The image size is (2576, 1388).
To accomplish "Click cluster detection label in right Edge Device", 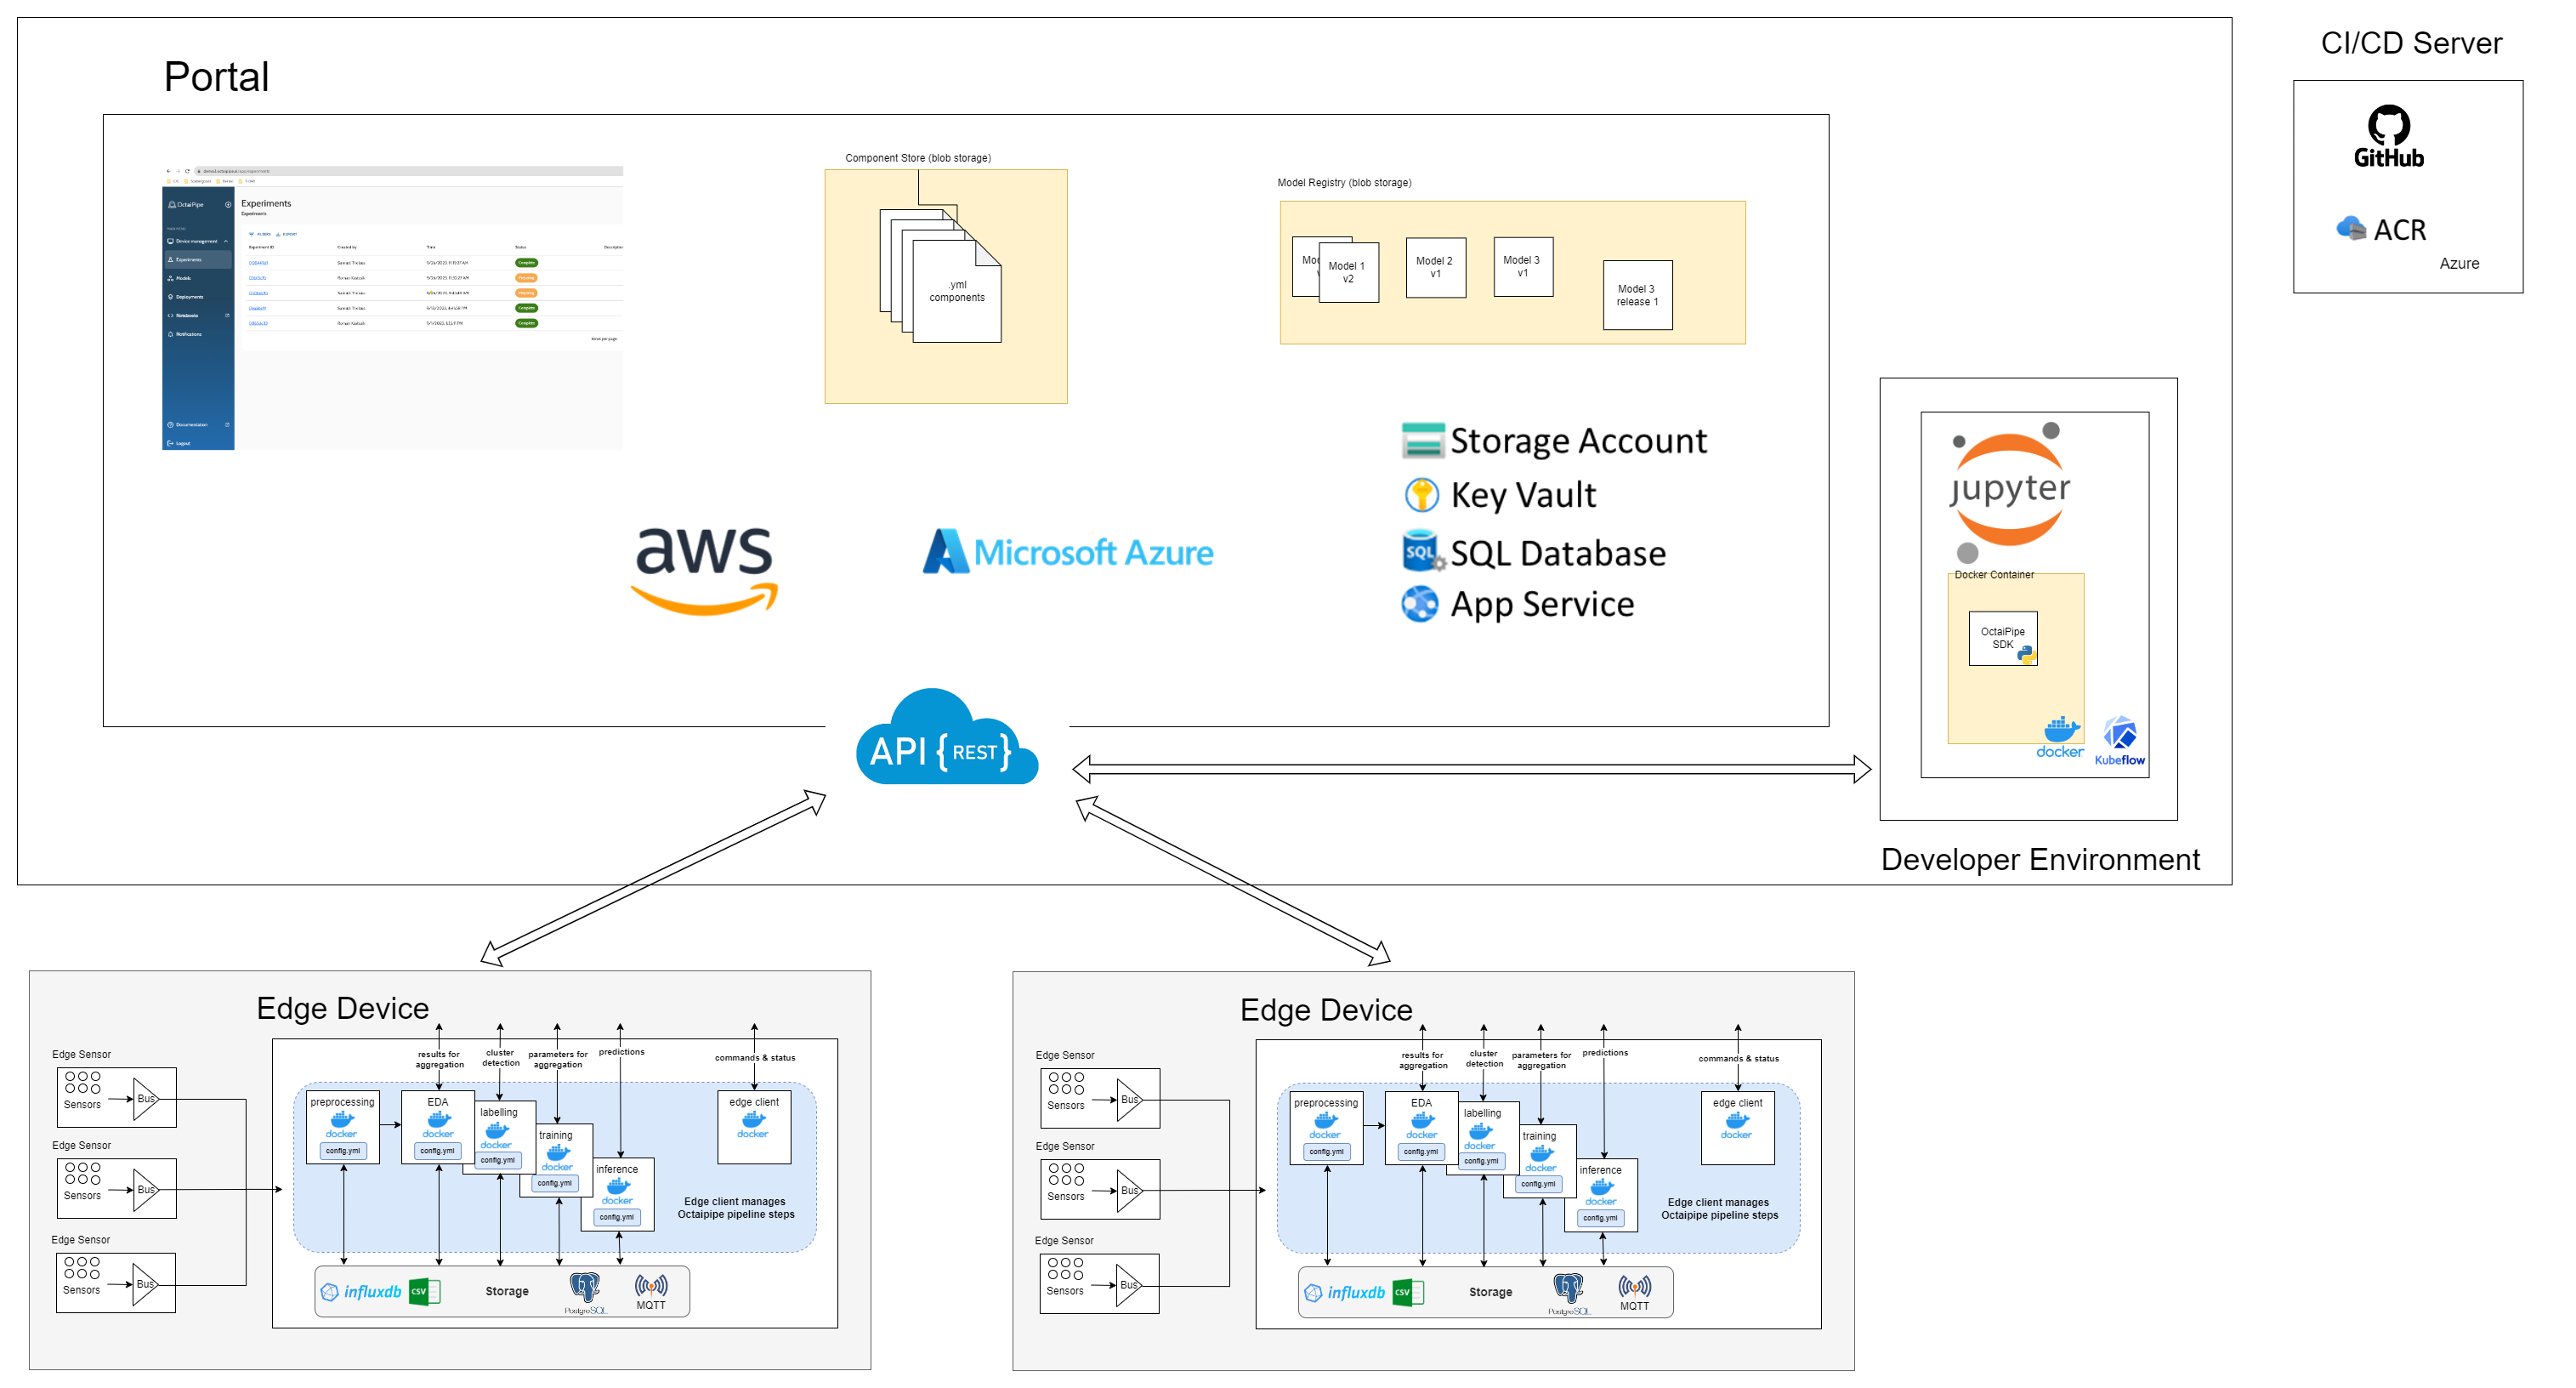I will (1484, 1059).
